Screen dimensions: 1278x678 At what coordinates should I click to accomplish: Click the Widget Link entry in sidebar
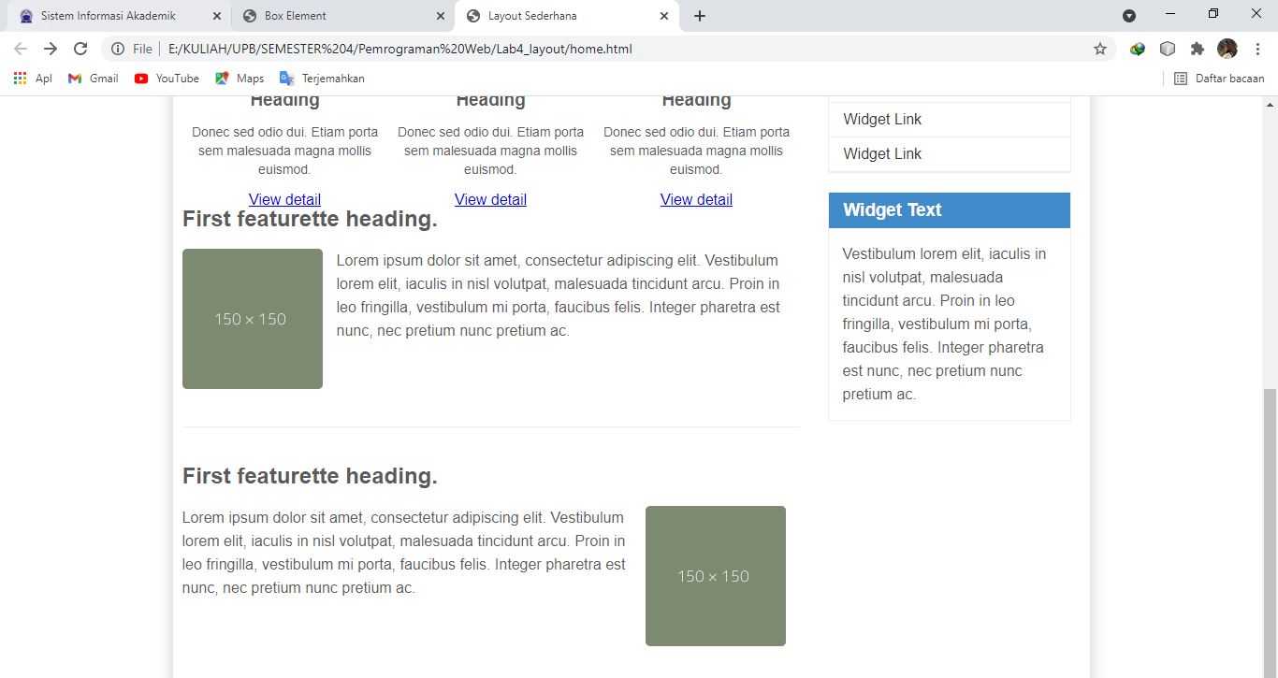[x=881, y=119]
